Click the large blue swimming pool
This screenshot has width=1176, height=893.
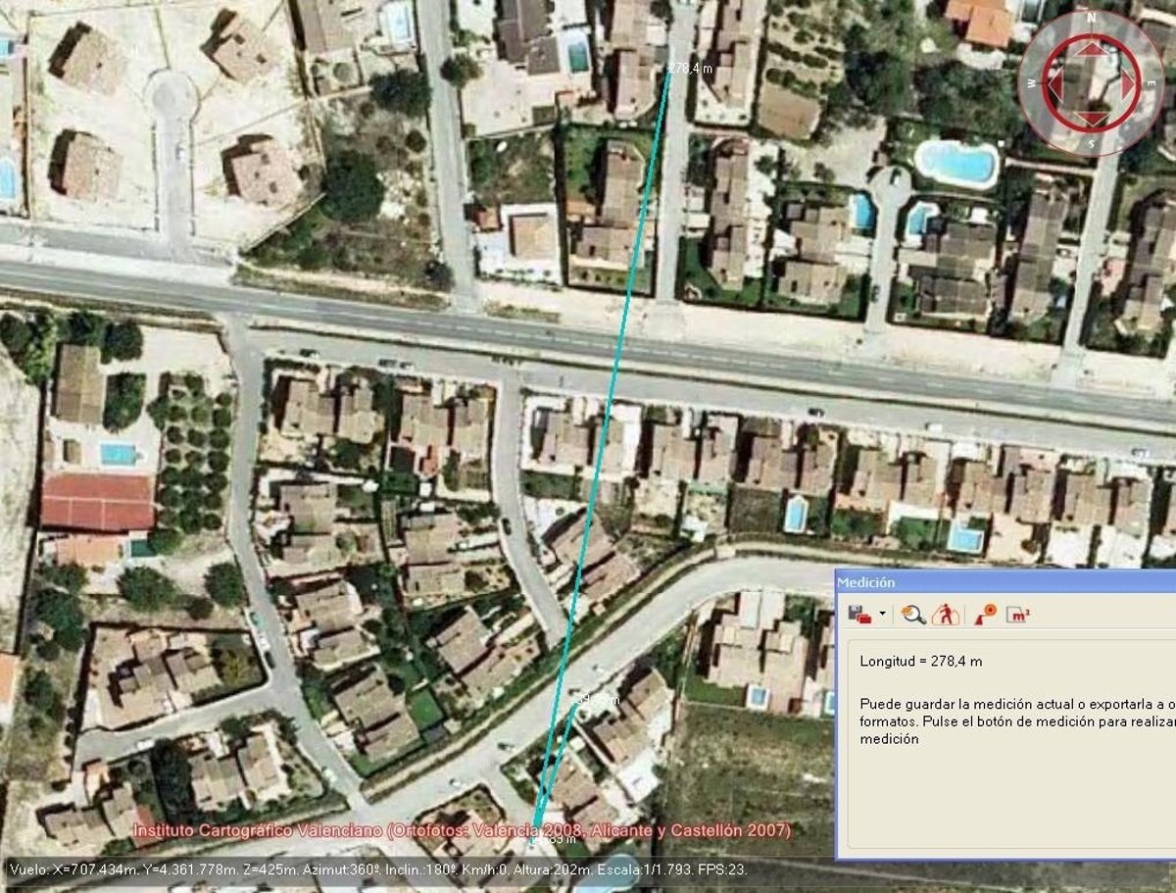[956, 163]
